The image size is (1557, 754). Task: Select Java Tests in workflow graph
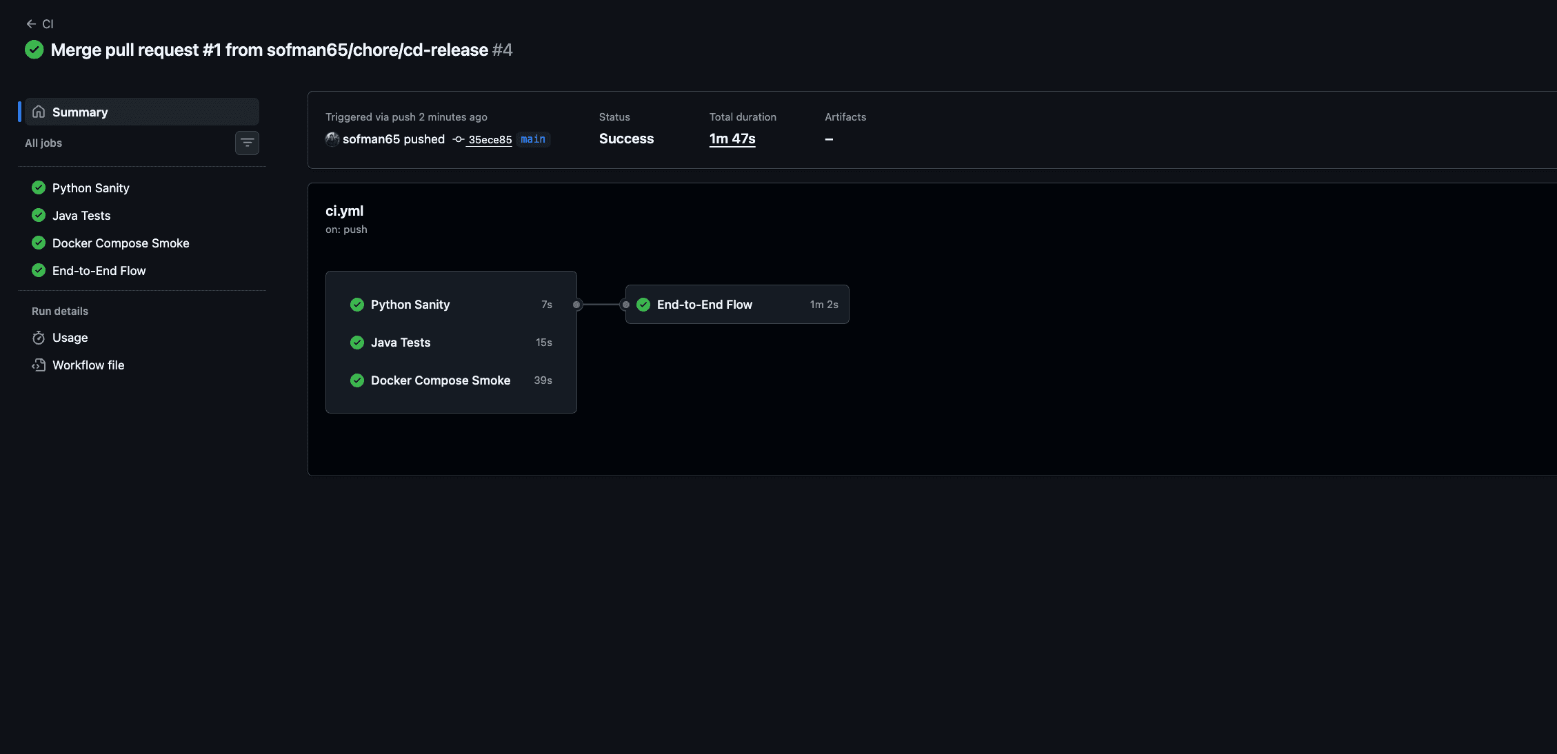point(401,343)
